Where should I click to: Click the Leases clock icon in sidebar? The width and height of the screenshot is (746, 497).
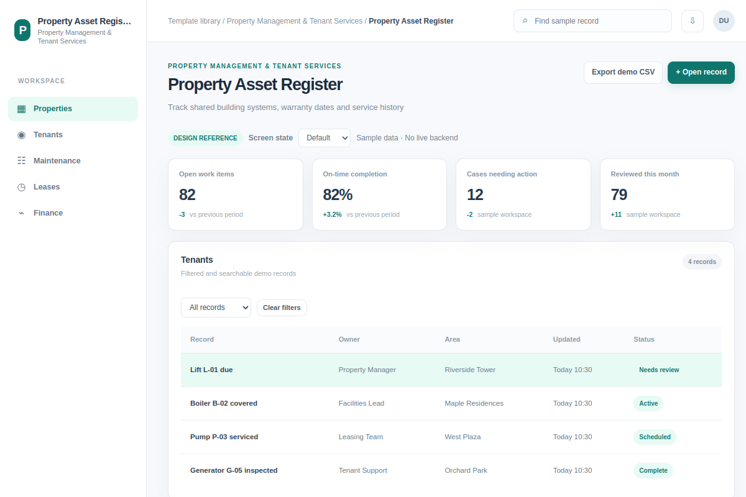click(x=22, y=187)
